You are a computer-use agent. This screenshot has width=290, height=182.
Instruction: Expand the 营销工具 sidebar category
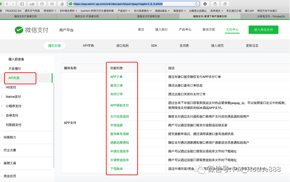click(10, 163)
